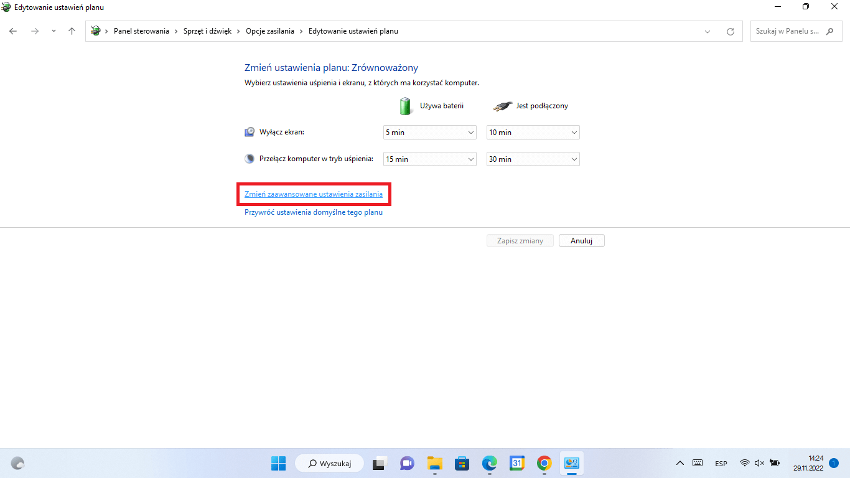850x478 pixels.
Task: Expand chevron after 'Panel sterowania' breadcrumb
Action: tap(176, 31)
